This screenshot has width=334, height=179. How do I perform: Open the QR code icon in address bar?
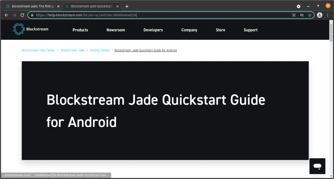294,15
